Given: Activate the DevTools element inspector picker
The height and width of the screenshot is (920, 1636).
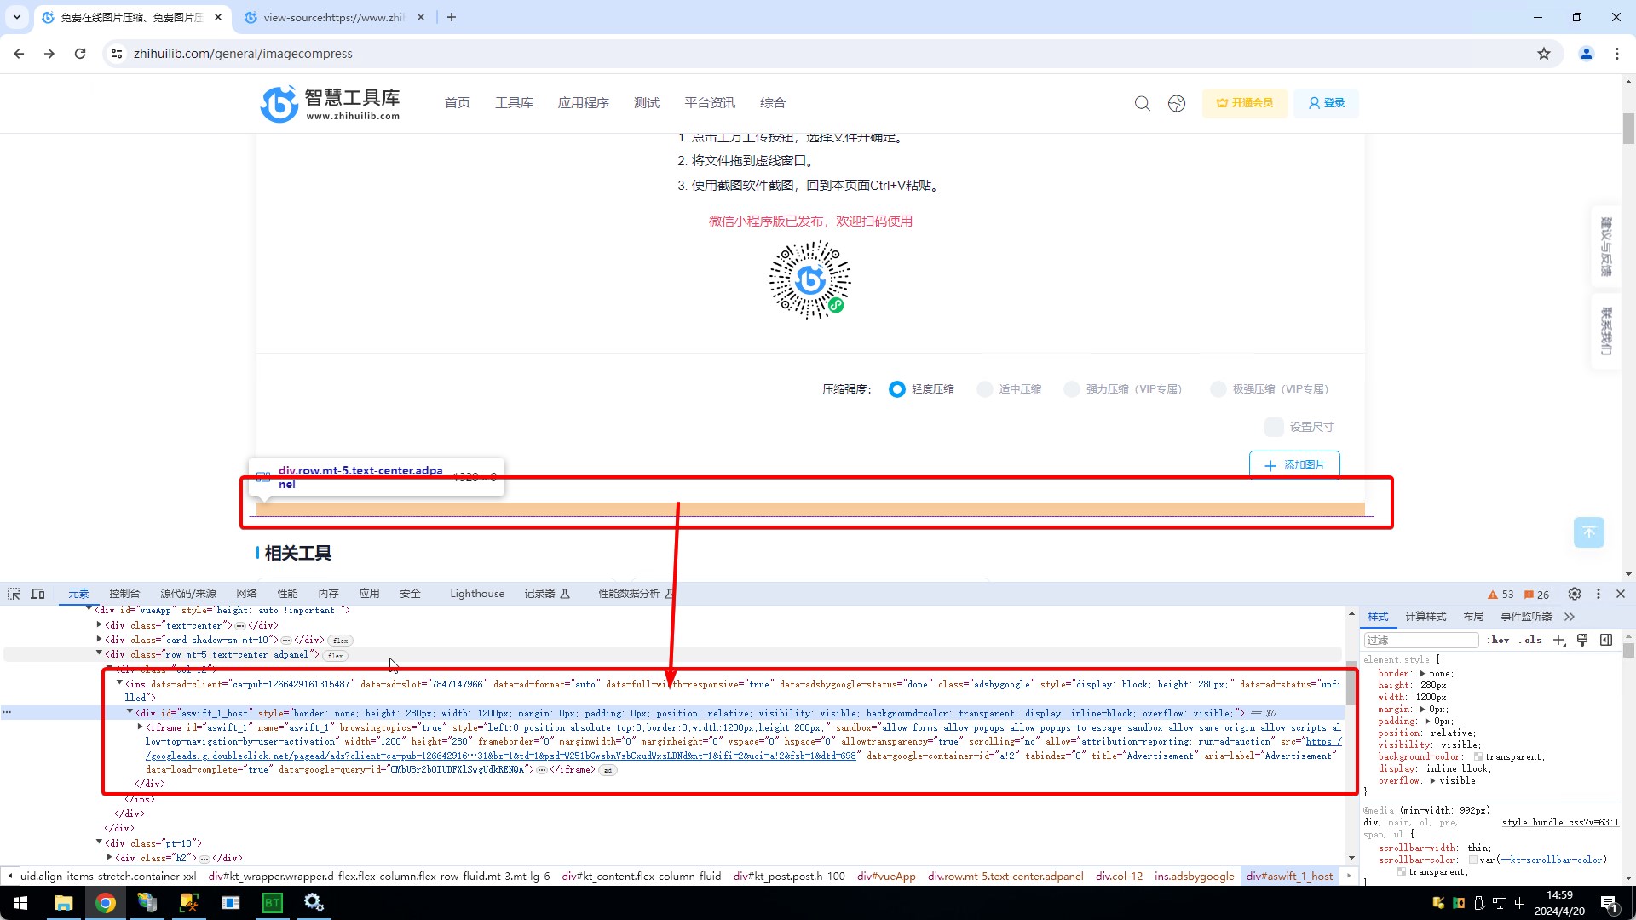Looking at the screenshot, I should tap(14, 594).
